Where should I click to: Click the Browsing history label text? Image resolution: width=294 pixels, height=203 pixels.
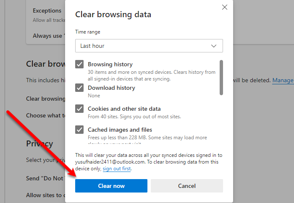(x=110, y=65)
